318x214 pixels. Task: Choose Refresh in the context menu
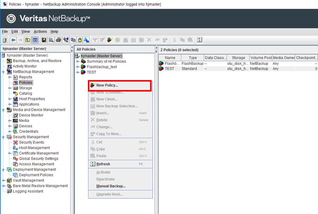point(120,164)
